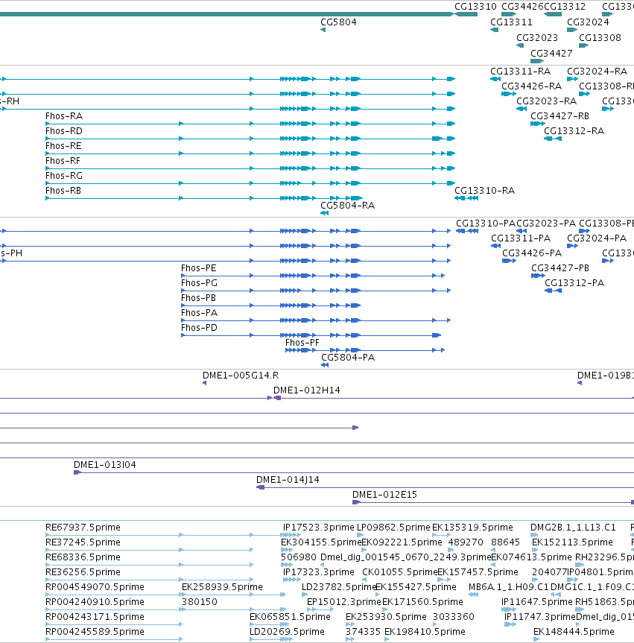Click the CG32024-RA transcript label
Image resolution: width=634 pixels, height=643 pixels.
point(597,72)
